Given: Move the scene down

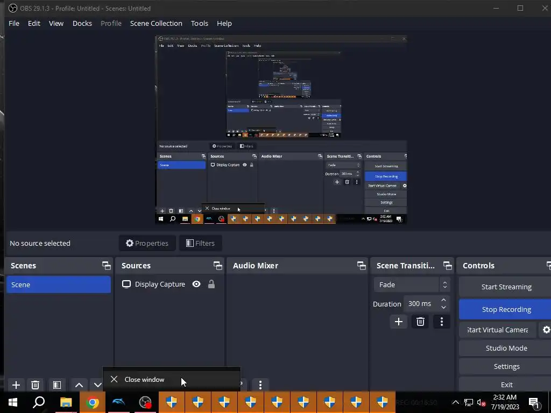Looking at the screenshot, I should pos(98,385).
